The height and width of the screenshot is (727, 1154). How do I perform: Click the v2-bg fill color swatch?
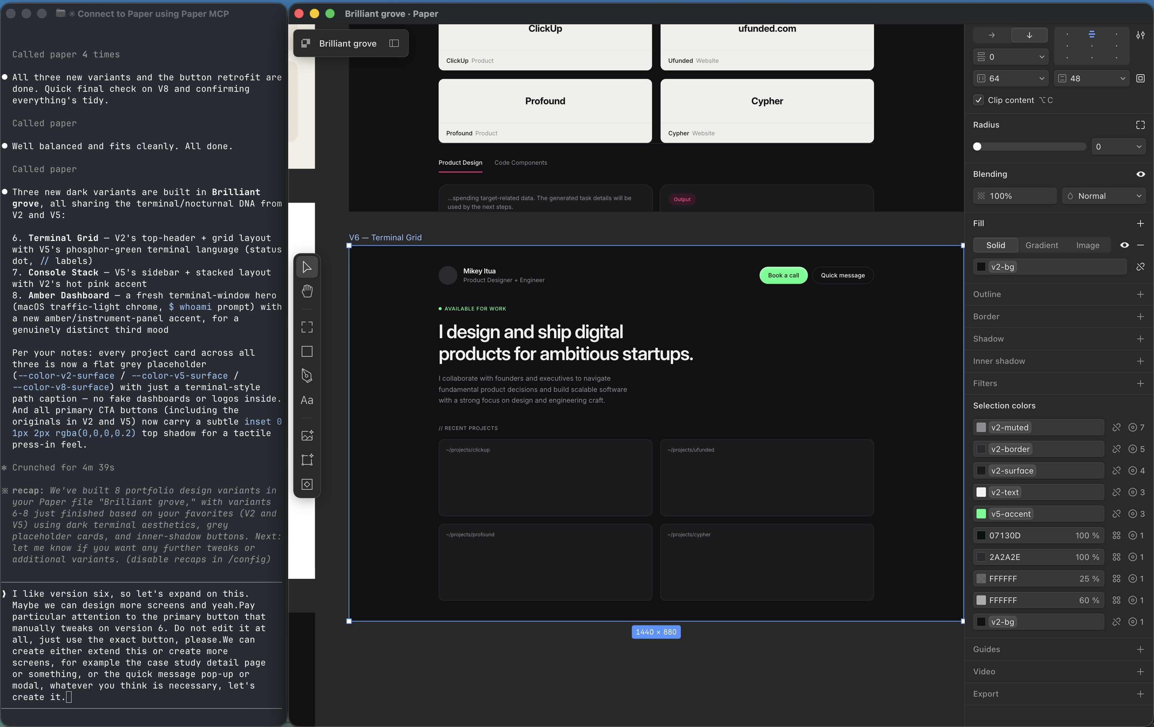coord(981,266)
